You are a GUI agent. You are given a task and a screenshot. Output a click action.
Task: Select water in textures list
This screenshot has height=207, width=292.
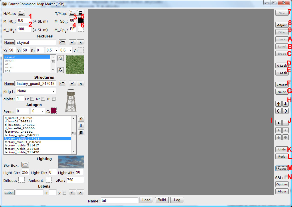click(x=27, y=67)
